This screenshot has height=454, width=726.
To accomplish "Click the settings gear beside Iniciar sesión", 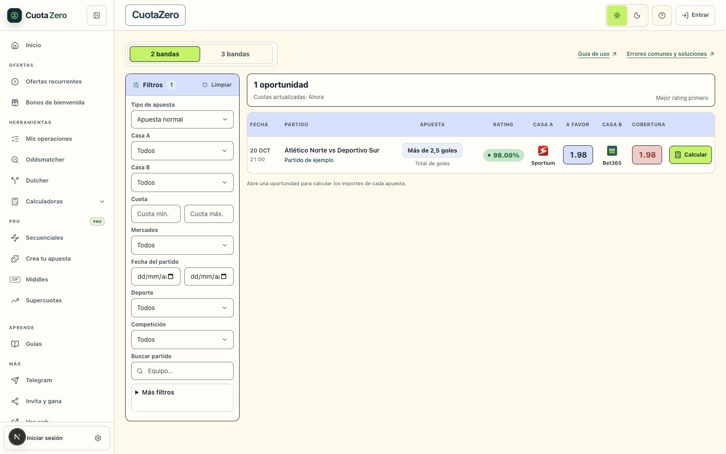I will (98, 438).
